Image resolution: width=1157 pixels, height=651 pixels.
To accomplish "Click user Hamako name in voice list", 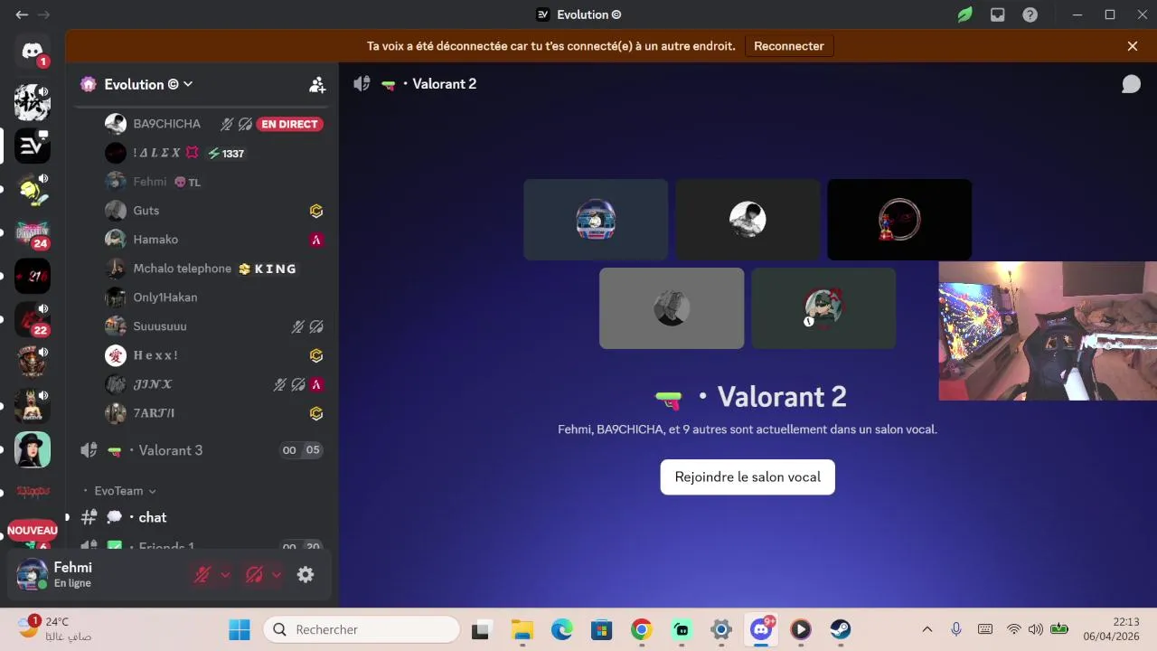I will tap(155, 240).
